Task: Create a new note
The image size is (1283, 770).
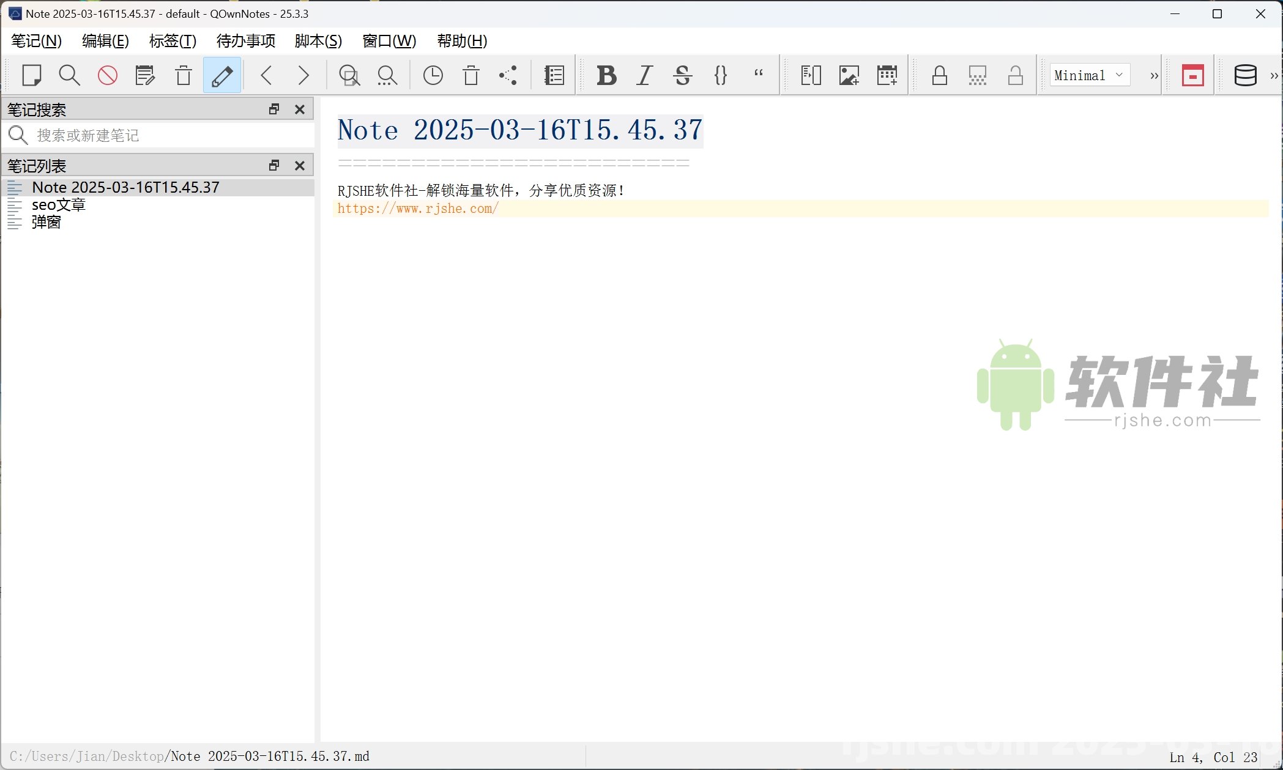Action: (x=32, y=75)
